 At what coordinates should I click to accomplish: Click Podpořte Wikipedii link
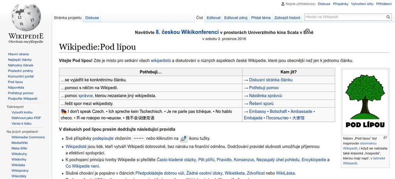point(23,98)
